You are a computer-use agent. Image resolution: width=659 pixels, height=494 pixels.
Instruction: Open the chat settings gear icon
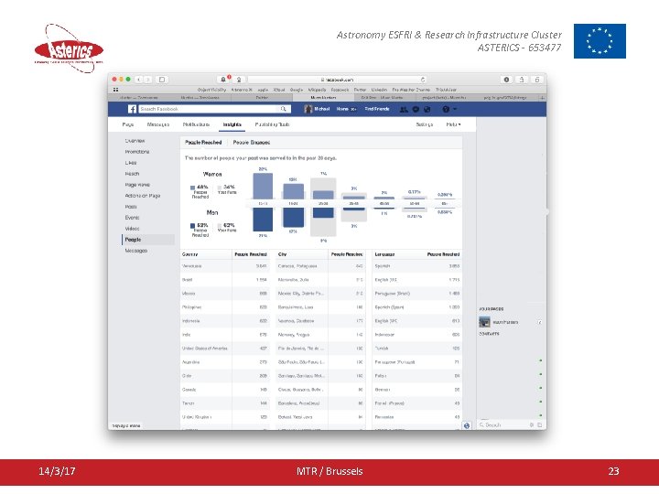[532, 425]
